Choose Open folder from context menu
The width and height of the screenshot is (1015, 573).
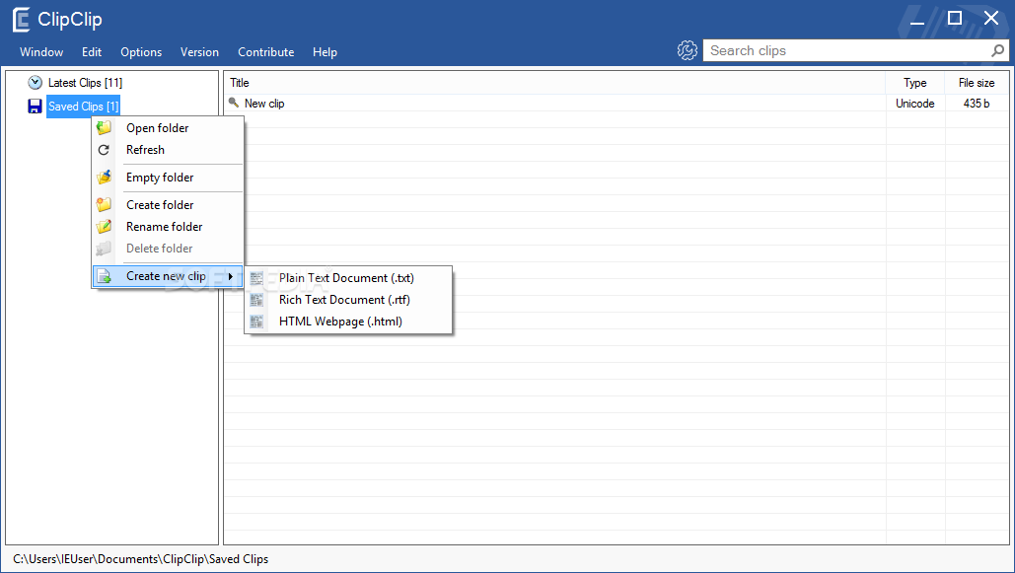169,128
